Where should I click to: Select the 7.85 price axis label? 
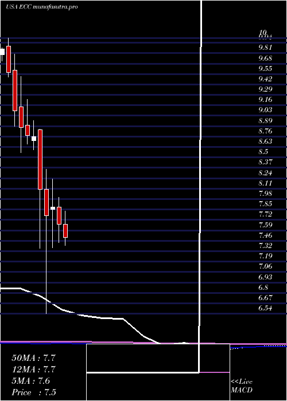pyautogui.click(x=265, y=204)
